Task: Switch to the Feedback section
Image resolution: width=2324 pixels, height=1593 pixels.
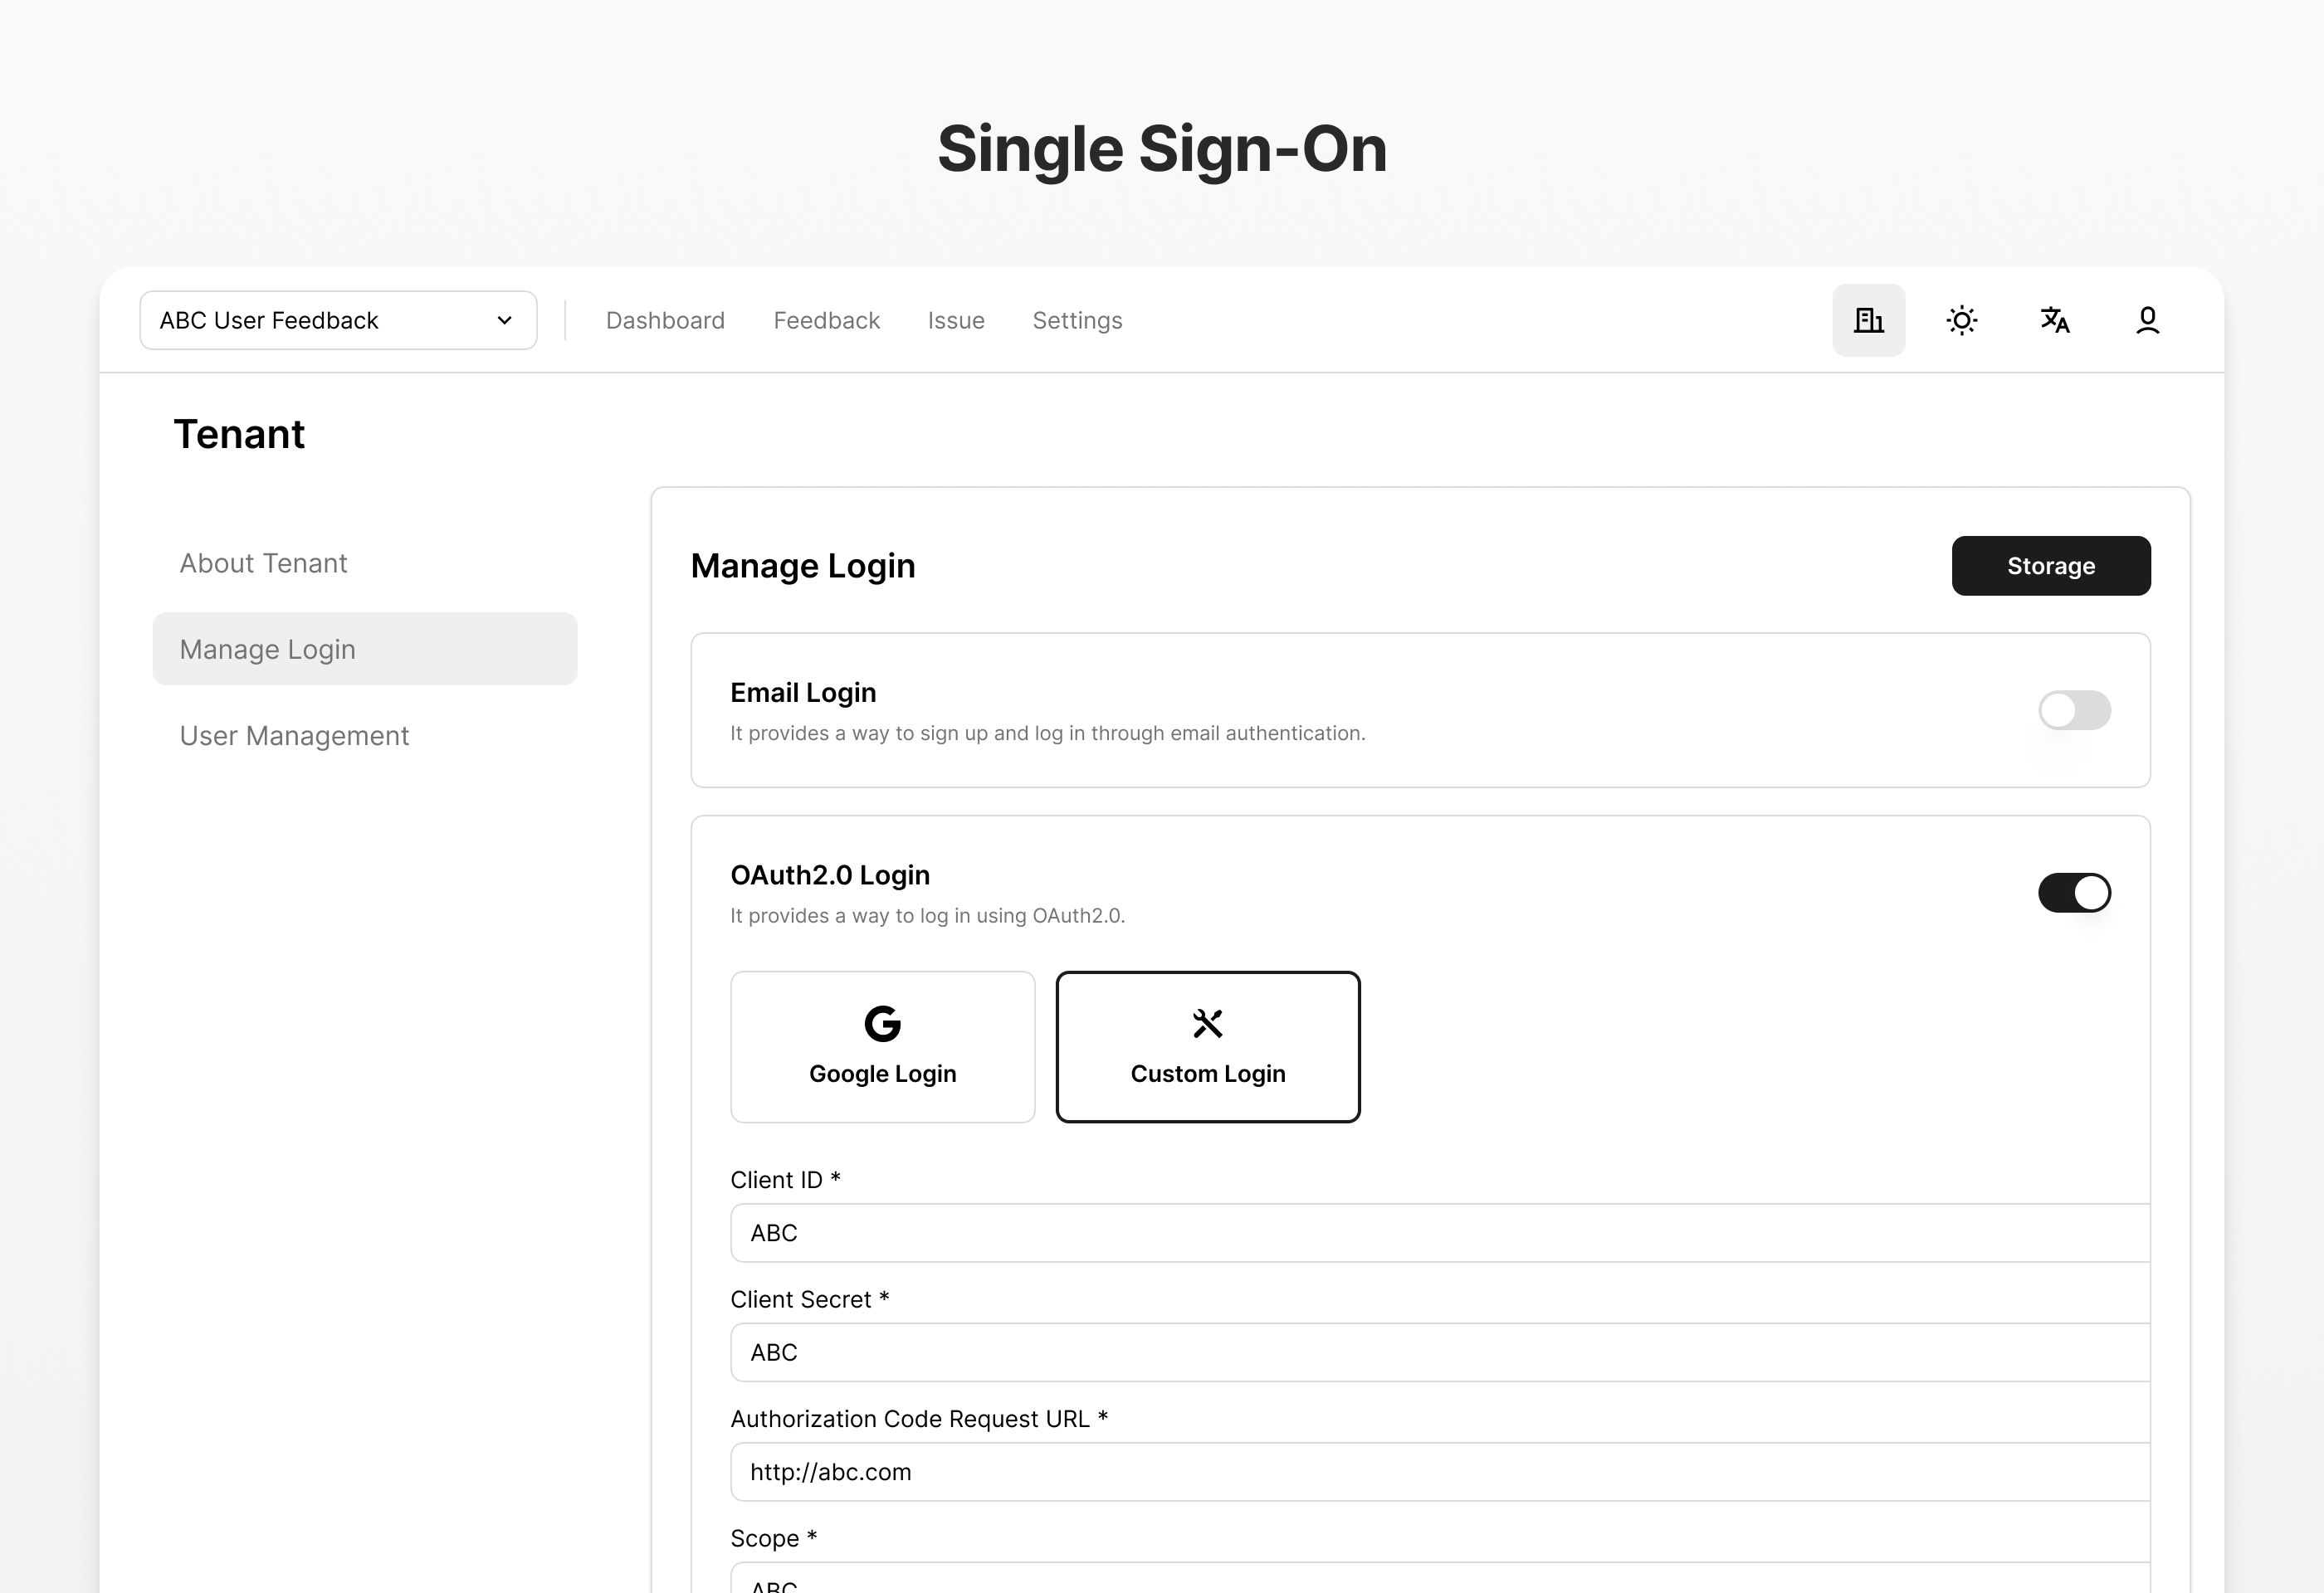Action: [826, 319]
